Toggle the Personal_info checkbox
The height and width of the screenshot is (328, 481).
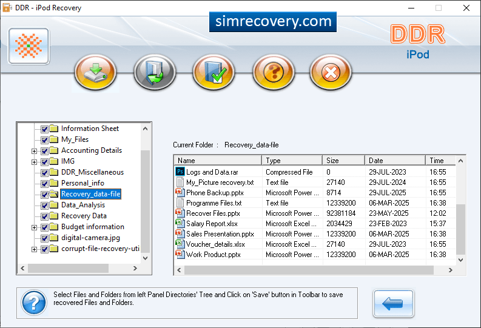[44, 184]
